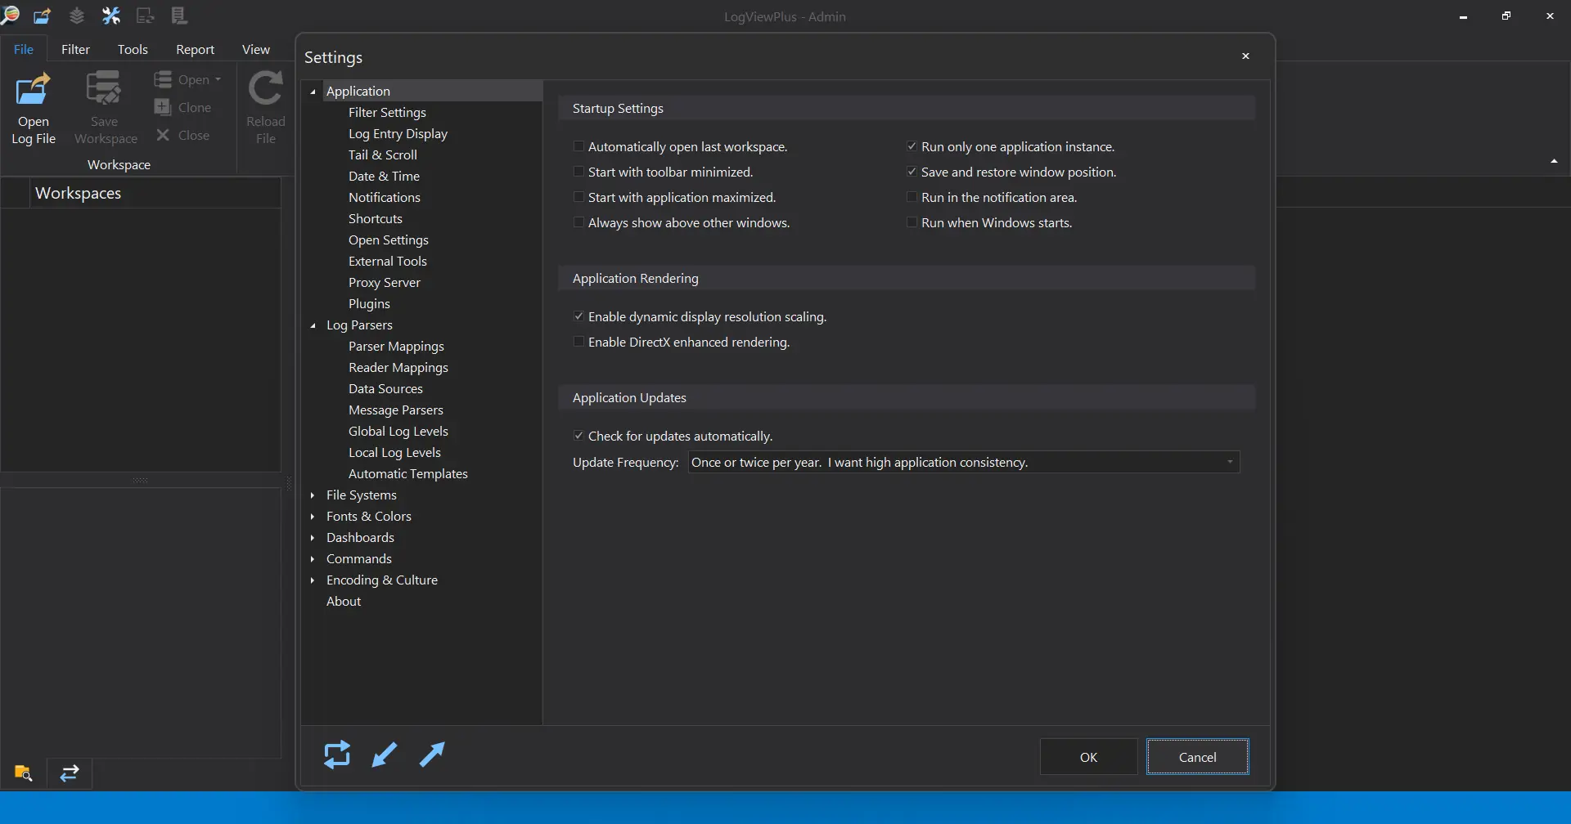Click Save Workspace in the ribbon
Screen dimensions: 1571x824
pos(106,110)
